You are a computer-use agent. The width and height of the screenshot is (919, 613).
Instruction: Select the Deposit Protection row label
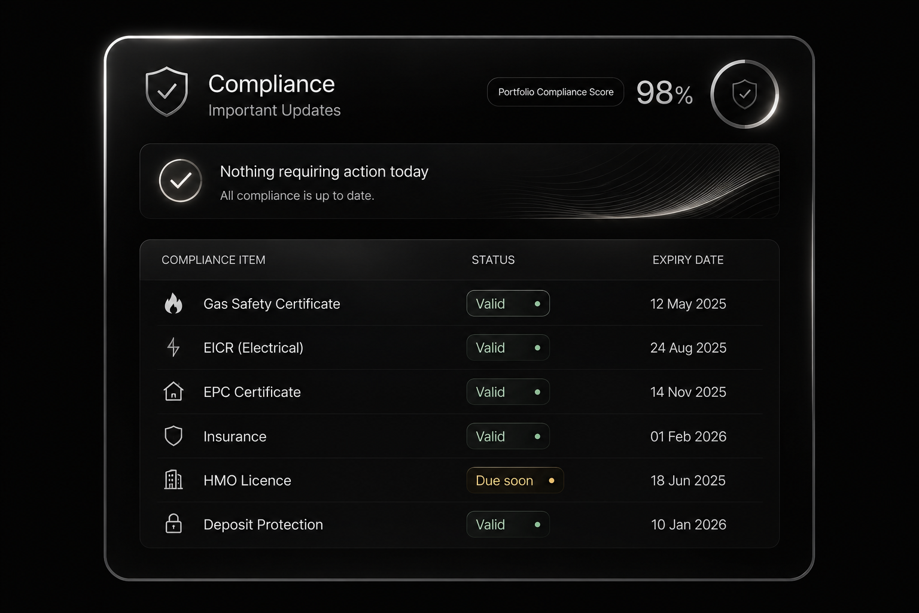point(263,524)
